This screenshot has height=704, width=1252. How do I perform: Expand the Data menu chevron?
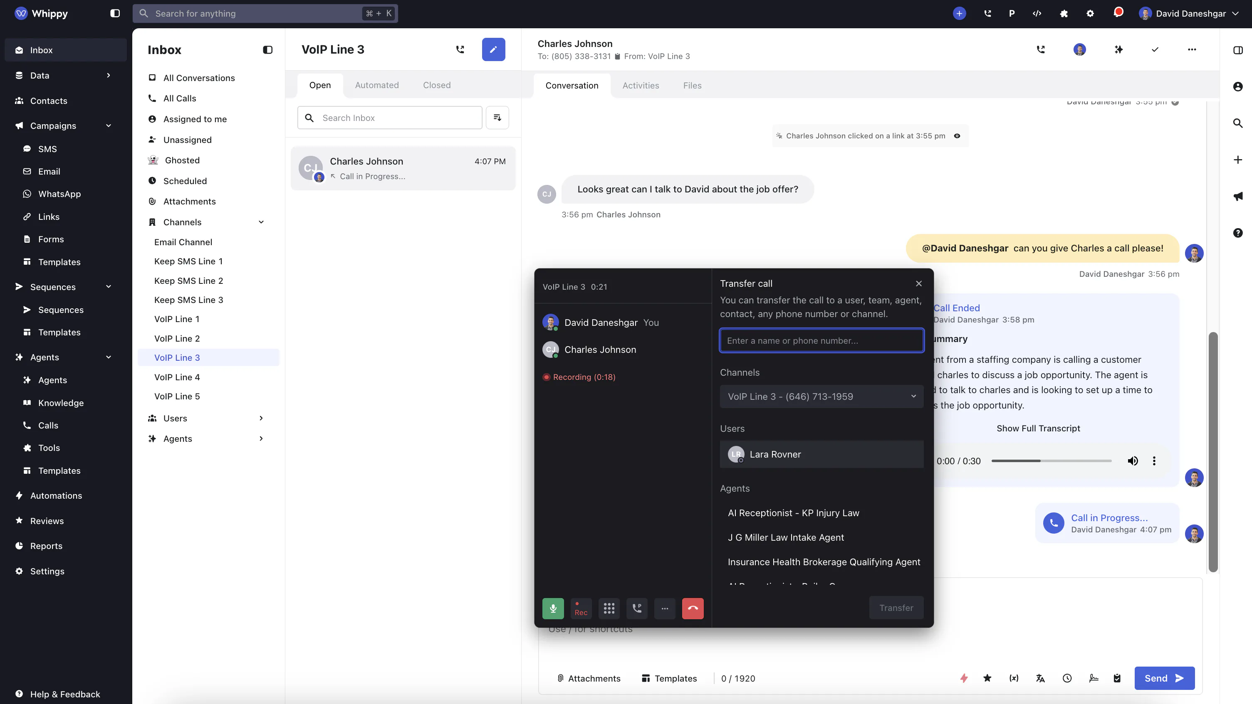109,75
